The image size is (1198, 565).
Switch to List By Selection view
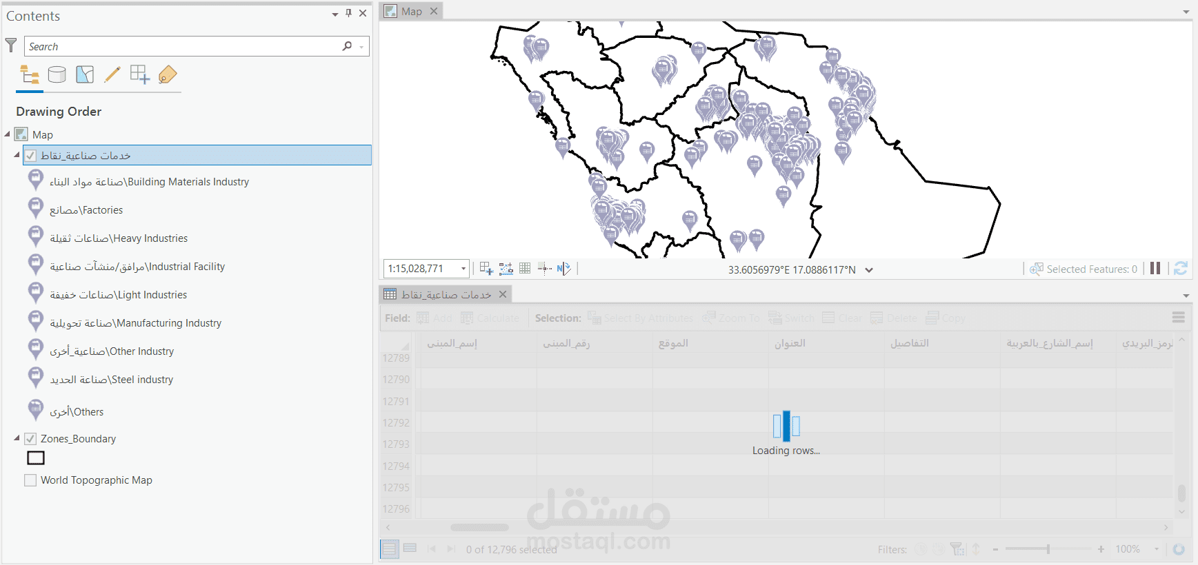tap(85, 74)
